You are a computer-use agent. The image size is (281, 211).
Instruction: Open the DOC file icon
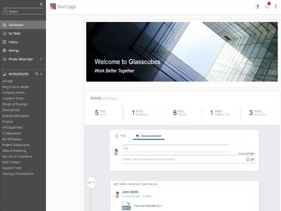point(126,206)
